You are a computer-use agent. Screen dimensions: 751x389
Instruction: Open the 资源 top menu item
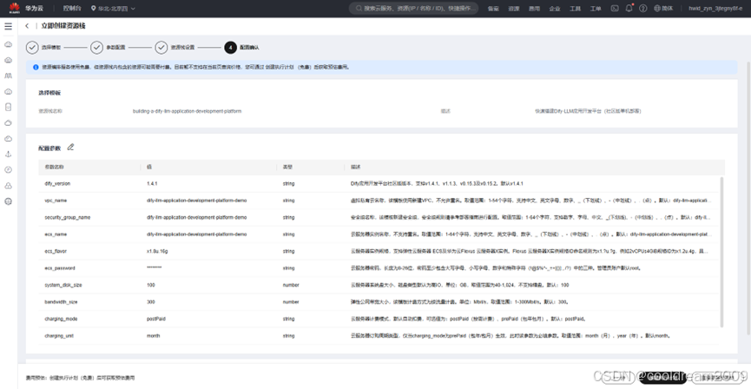tap(514, 9)
